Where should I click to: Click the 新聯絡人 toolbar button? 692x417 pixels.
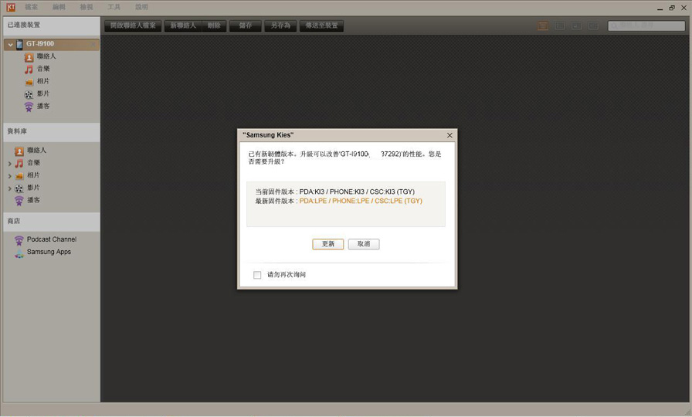coord(183,25)
